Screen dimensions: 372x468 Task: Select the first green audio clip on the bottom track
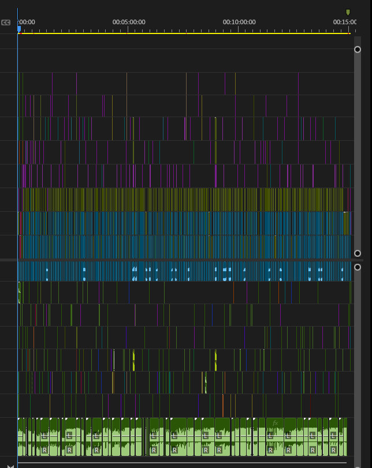(21, 437)
